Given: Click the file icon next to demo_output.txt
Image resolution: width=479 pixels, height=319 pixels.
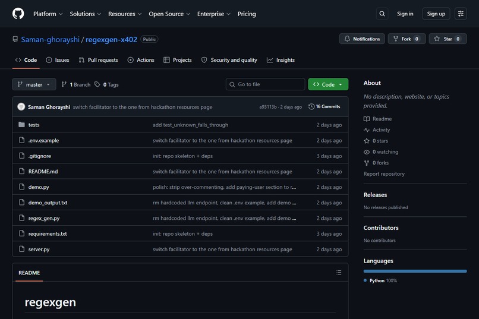Looking at the screenshot, I should [21, 203].
